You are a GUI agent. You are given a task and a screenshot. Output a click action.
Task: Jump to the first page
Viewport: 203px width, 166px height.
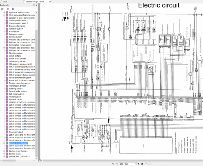[x=113, y=164]
